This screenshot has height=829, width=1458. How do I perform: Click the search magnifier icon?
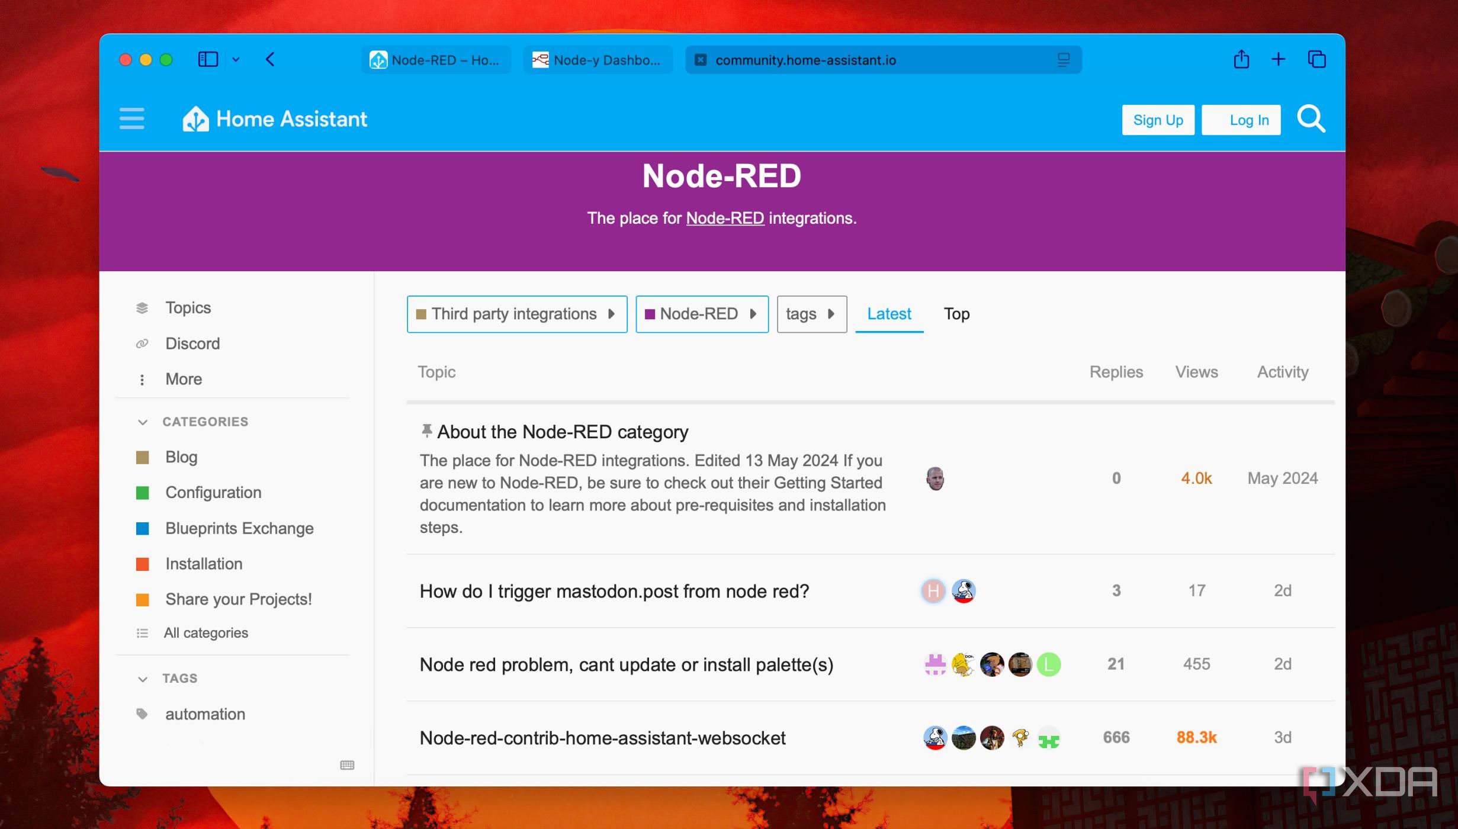[x=1311, y=120]
